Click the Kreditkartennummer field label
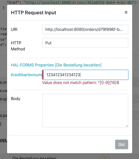The image size is (139, 159). click(27, 75)
